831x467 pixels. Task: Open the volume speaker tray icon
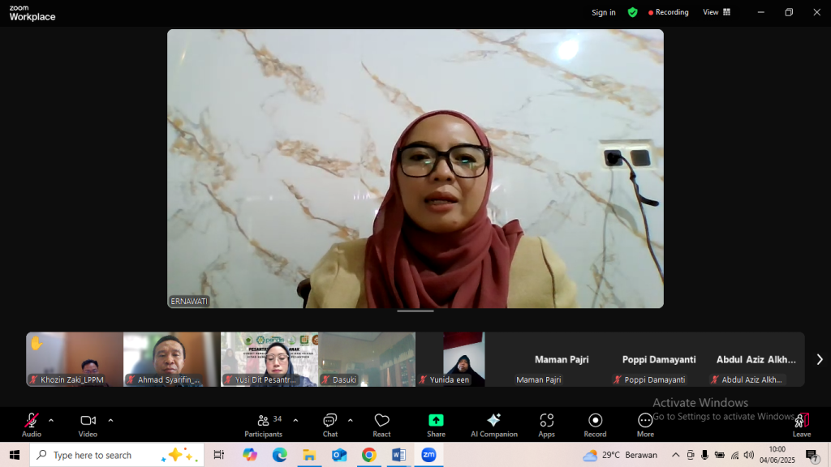click(749, 455)
